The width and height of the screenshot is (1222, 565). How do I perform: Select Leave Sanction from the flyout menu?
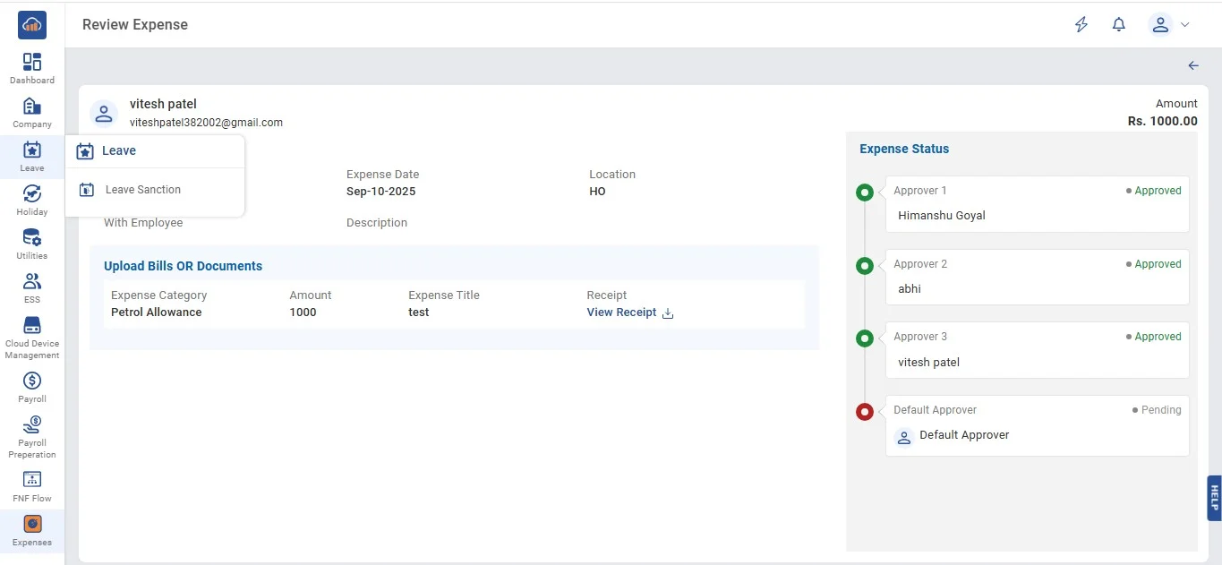143,190
